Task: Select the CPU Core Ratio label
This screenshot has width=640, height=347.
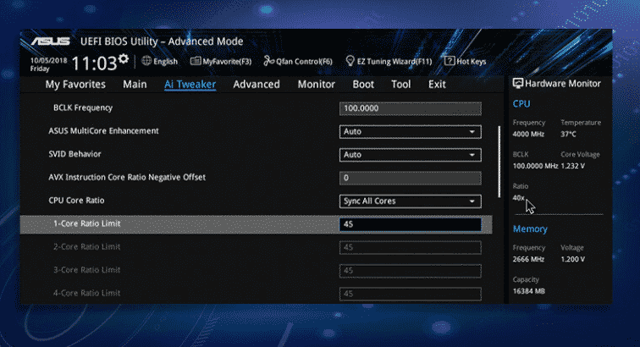Action: [76, 201]
